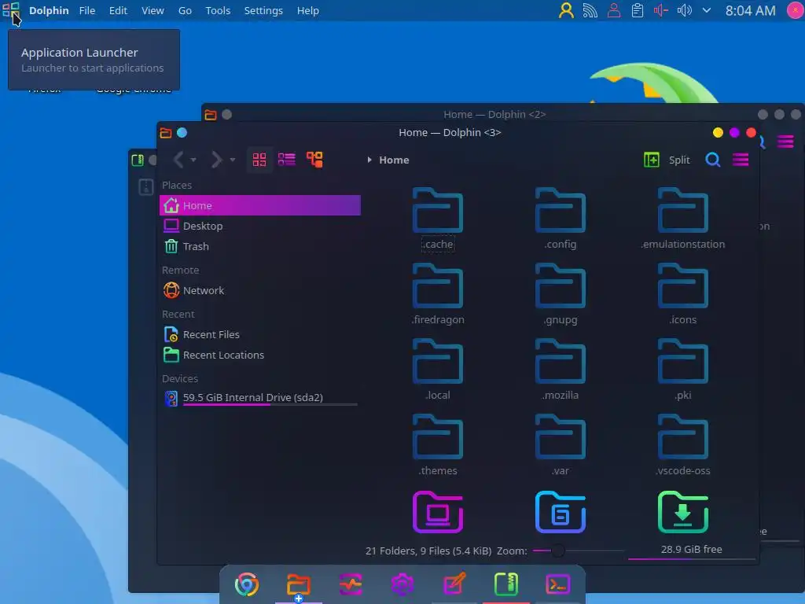
Task: Select the magenta Desktop folder icon
Action: 437,512
